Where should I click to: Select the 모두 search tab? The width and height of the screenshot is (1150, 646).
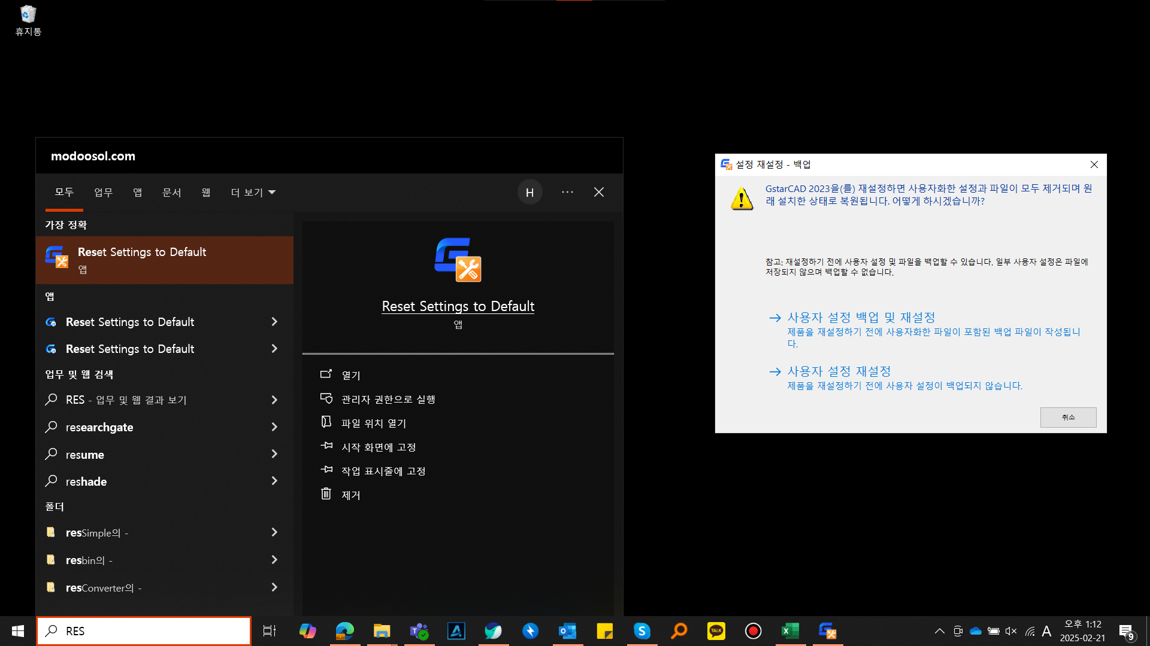click(x=64, y=192)
